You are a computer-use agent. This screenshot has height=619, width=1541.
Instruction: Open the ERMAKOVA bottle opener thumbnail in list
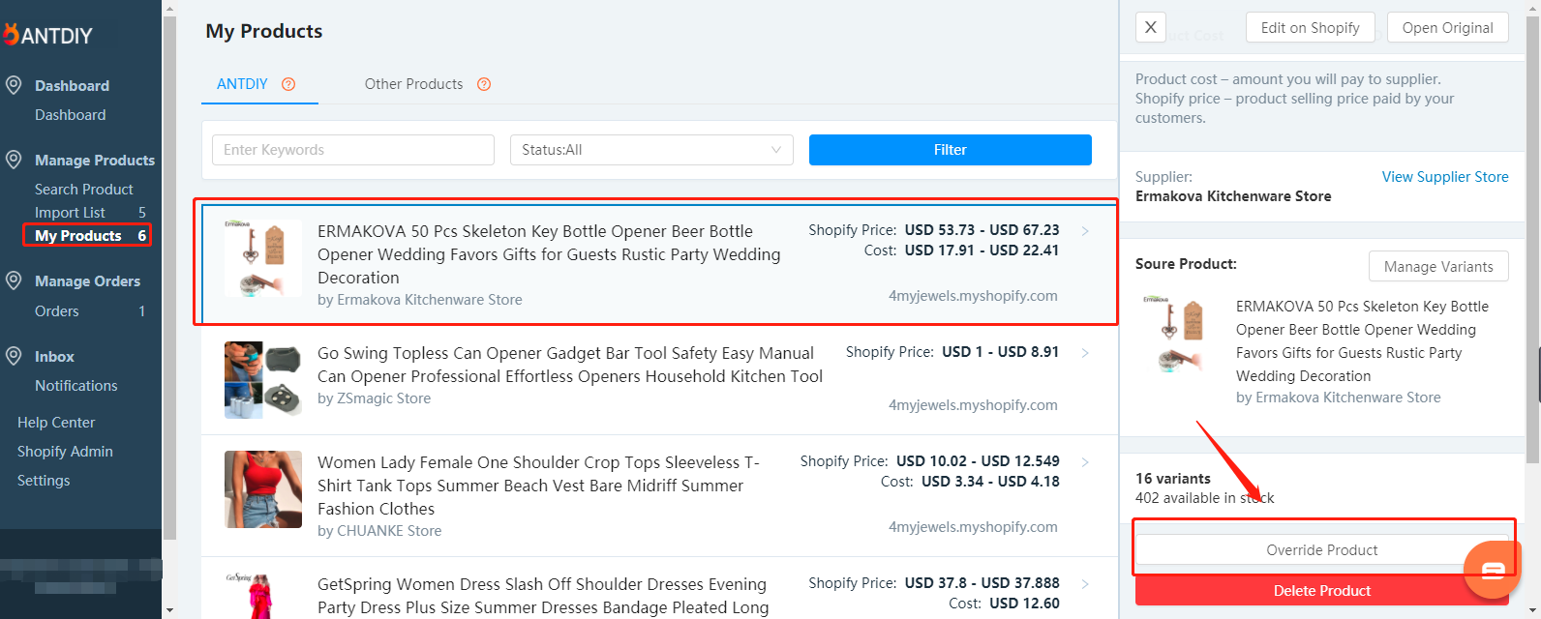click(263, 257)
